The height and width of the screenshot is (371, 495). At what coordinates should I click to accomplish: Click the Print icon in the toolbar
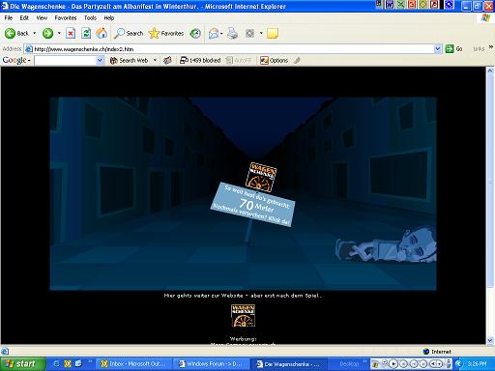click(x=232, y=33)
